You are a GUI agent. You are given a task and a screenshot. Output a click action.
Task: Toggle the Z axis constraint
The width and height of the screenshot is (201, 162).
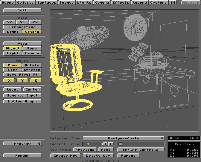click(36, 80)
